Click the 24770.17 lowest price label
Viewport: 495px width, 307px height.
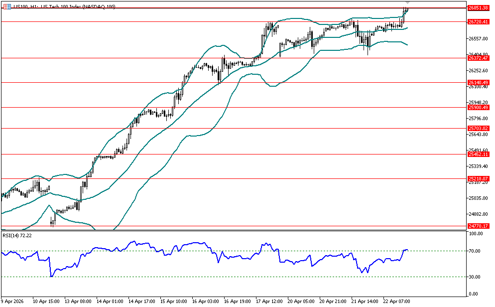point(478,226)
